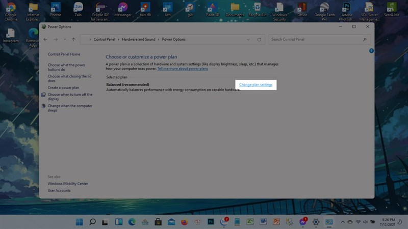Click the search magnifier in Control Panel
Screen dimensions: 408x229
click(365, 40)
